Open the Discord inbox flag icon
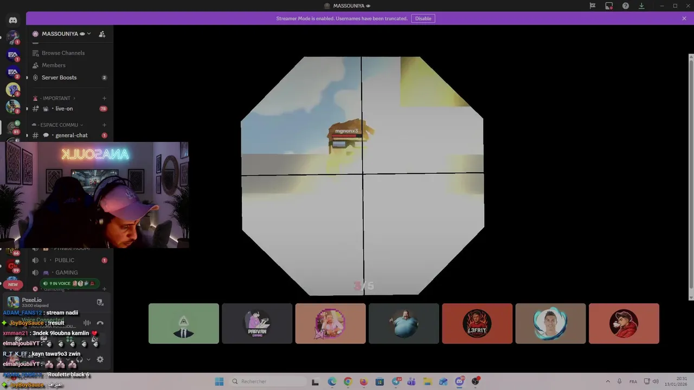 pos(593,5)
